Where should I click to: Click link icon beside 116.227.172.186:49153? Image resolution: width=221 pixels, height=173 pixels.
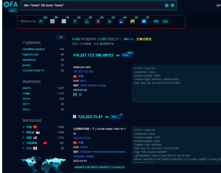point(118,55)
